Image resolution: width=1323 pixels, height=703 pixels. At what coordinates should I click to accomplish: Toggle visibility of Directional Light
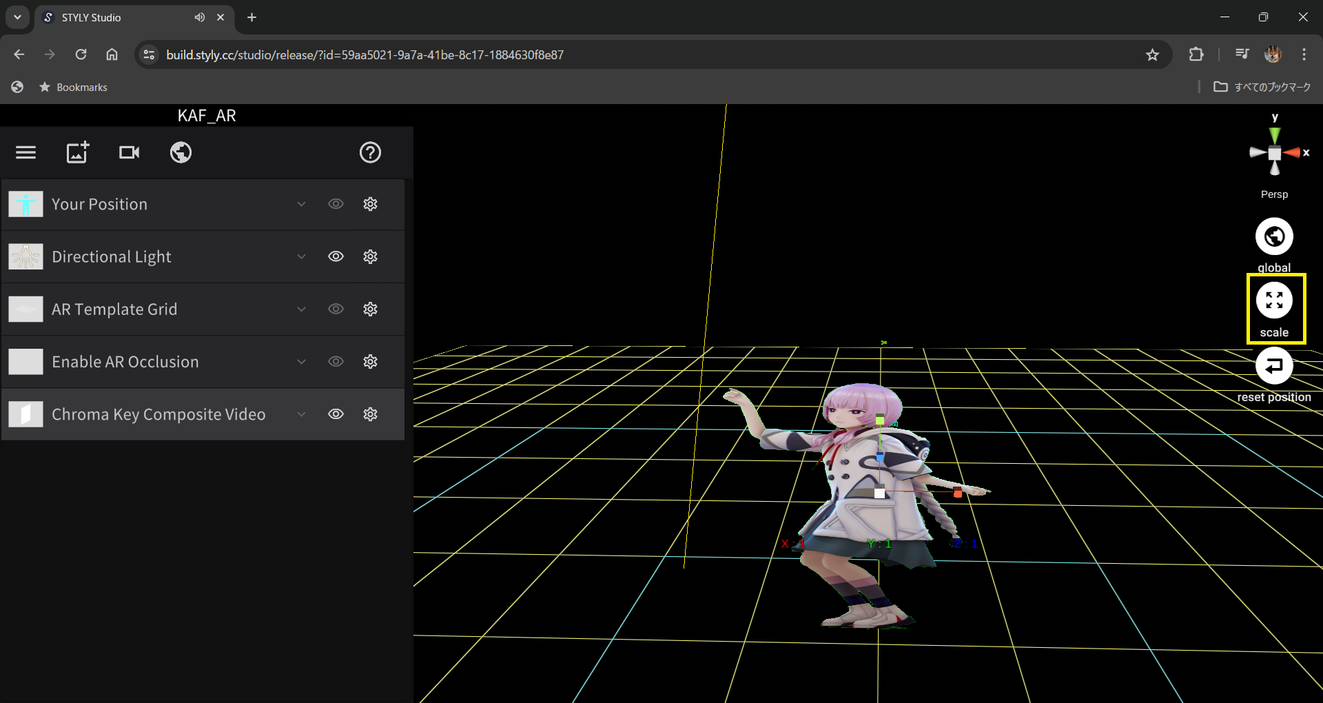336,256
